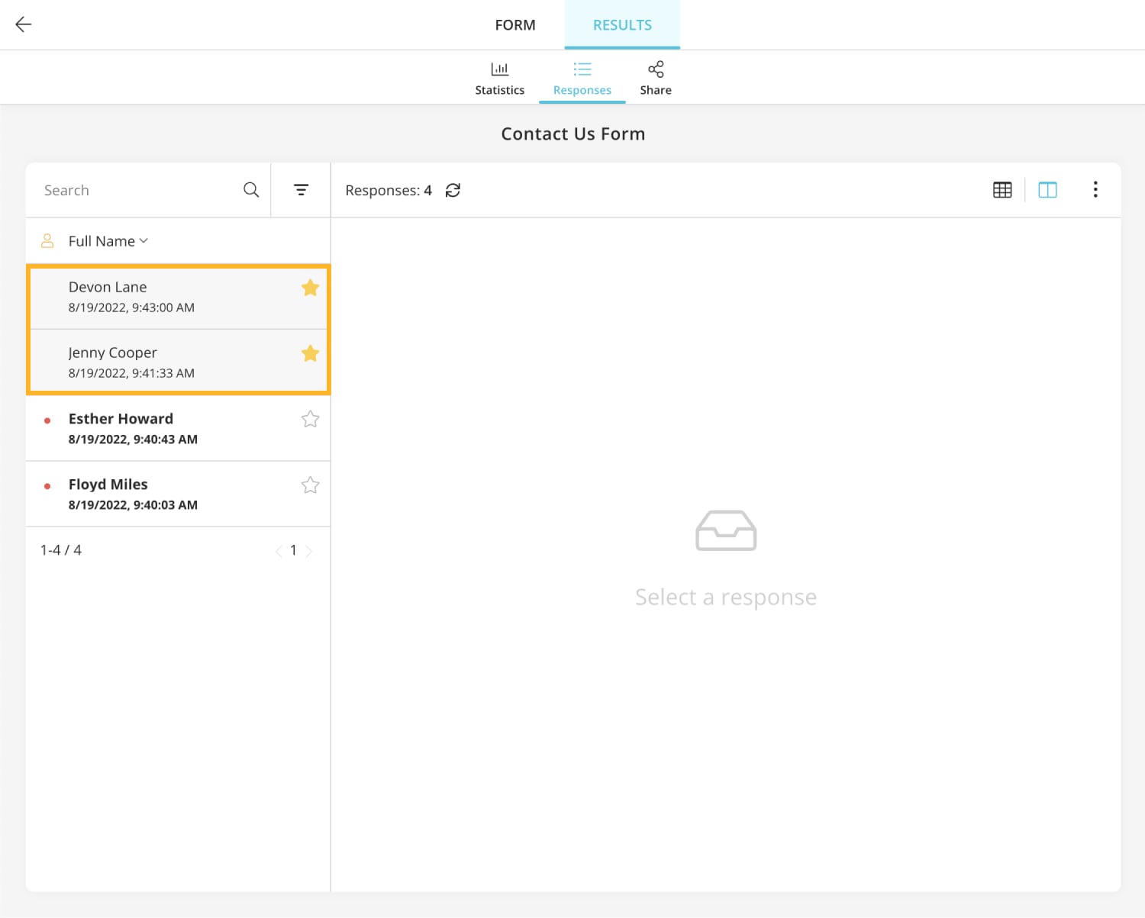Viewport: 1145px width, 918px height.
Task: Go to previous page arrow
Action: coord(279,551)
